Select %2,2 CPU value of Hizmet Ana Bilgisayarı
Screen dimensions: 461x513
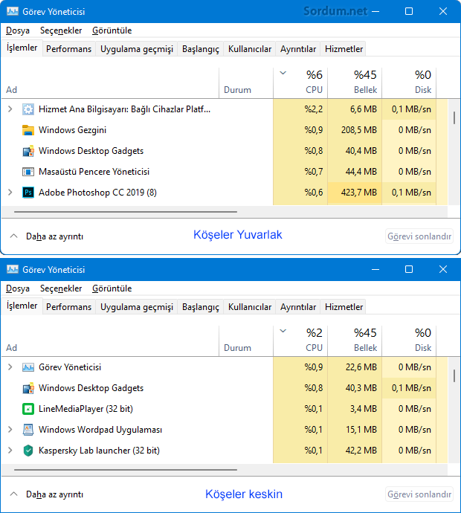314,109
